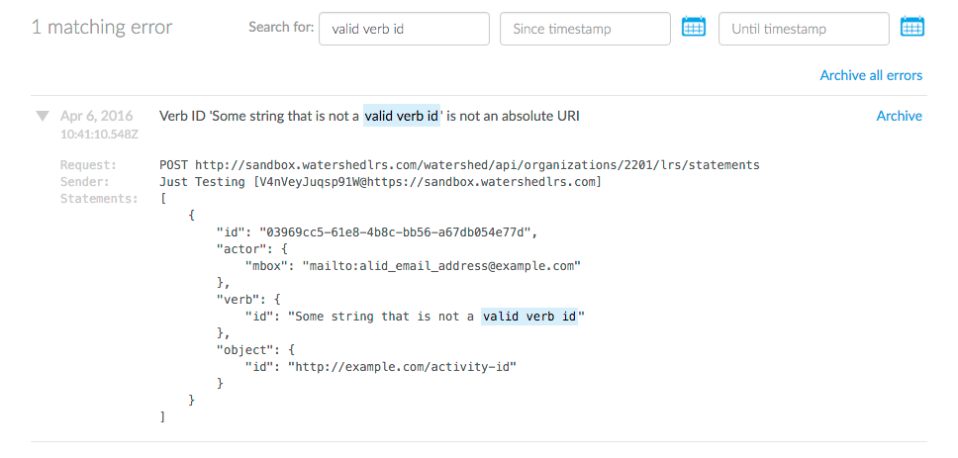Click the Archive all errors link
958x458 pixels.
[871, 75]
